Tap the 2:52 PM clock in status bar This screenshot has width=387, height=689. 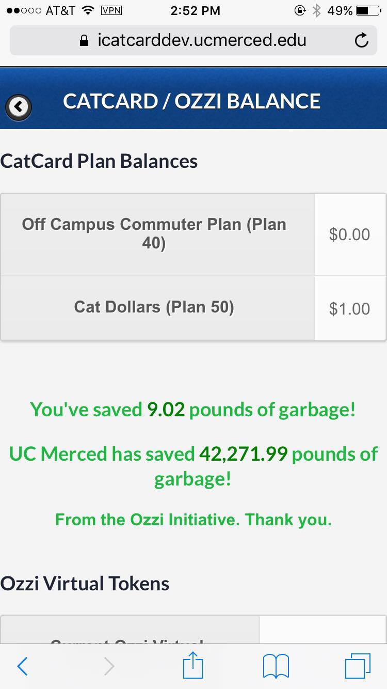point(195,10)
